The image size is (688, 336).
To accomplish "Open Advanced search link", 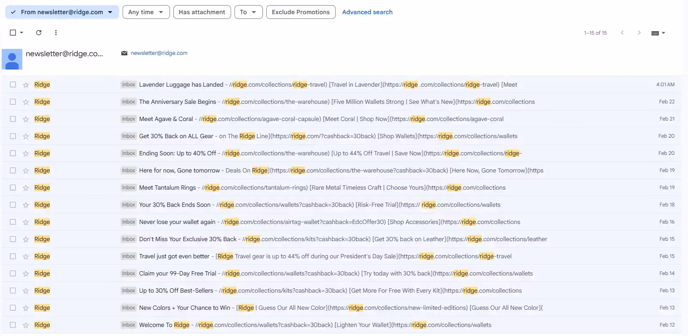I will [367, 12].
